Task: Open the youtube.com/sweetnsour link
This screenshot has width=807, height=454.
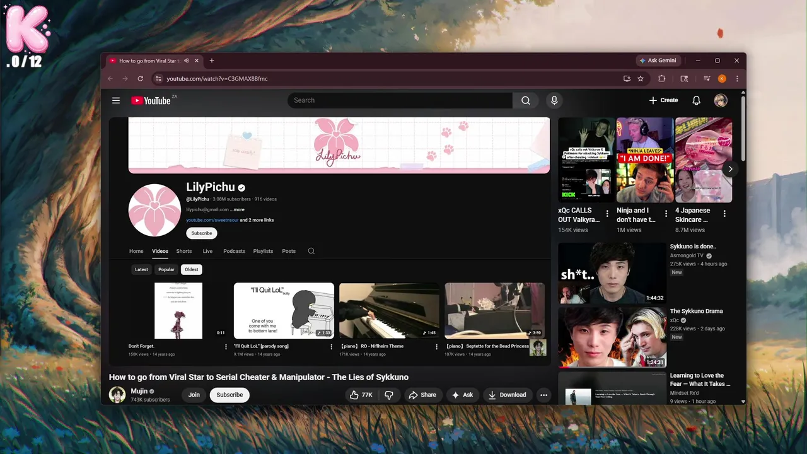Action: (x=212, y=220)
